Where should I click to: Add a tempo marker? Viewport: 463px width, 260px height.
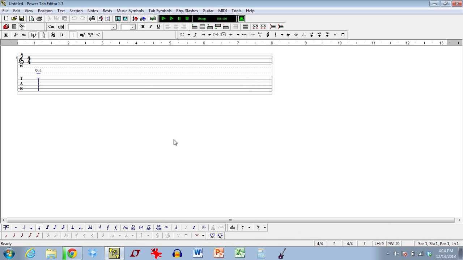(16, 35)
